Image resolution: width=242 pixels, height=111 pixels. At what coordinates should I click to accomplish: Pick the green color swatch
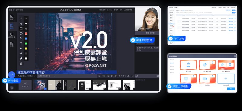pyautogui.click(x=26, y=43)
